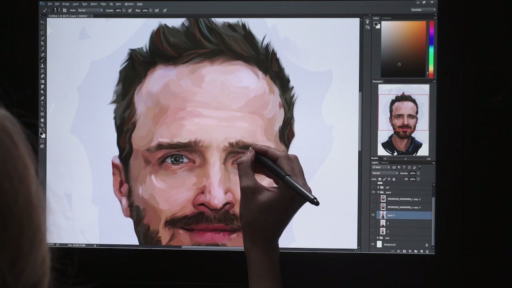Select the Gradient tool
This screenshot has height=288, width=512.
tap(42, 82)
